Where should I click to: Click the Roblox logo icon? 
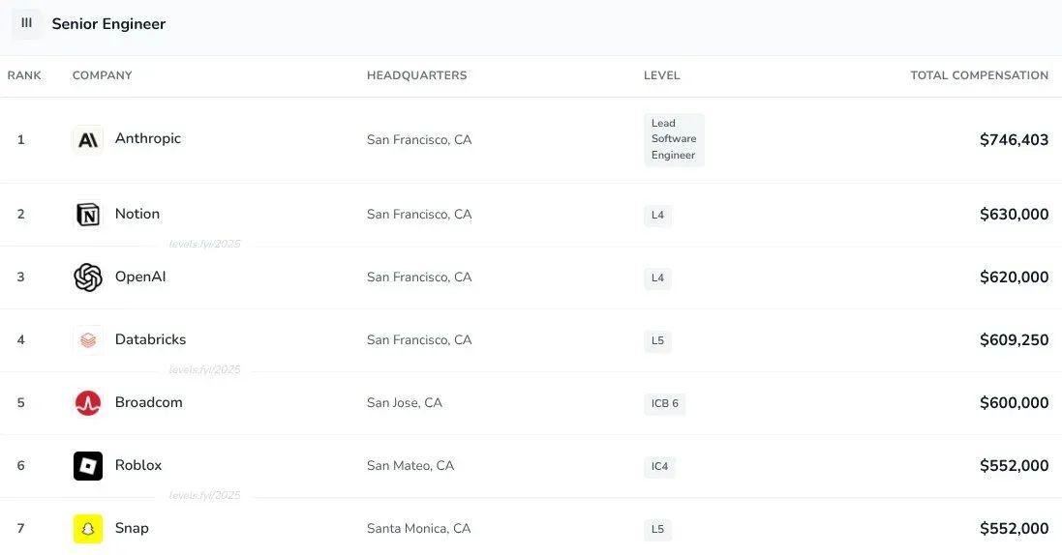[x=88, y=466]
